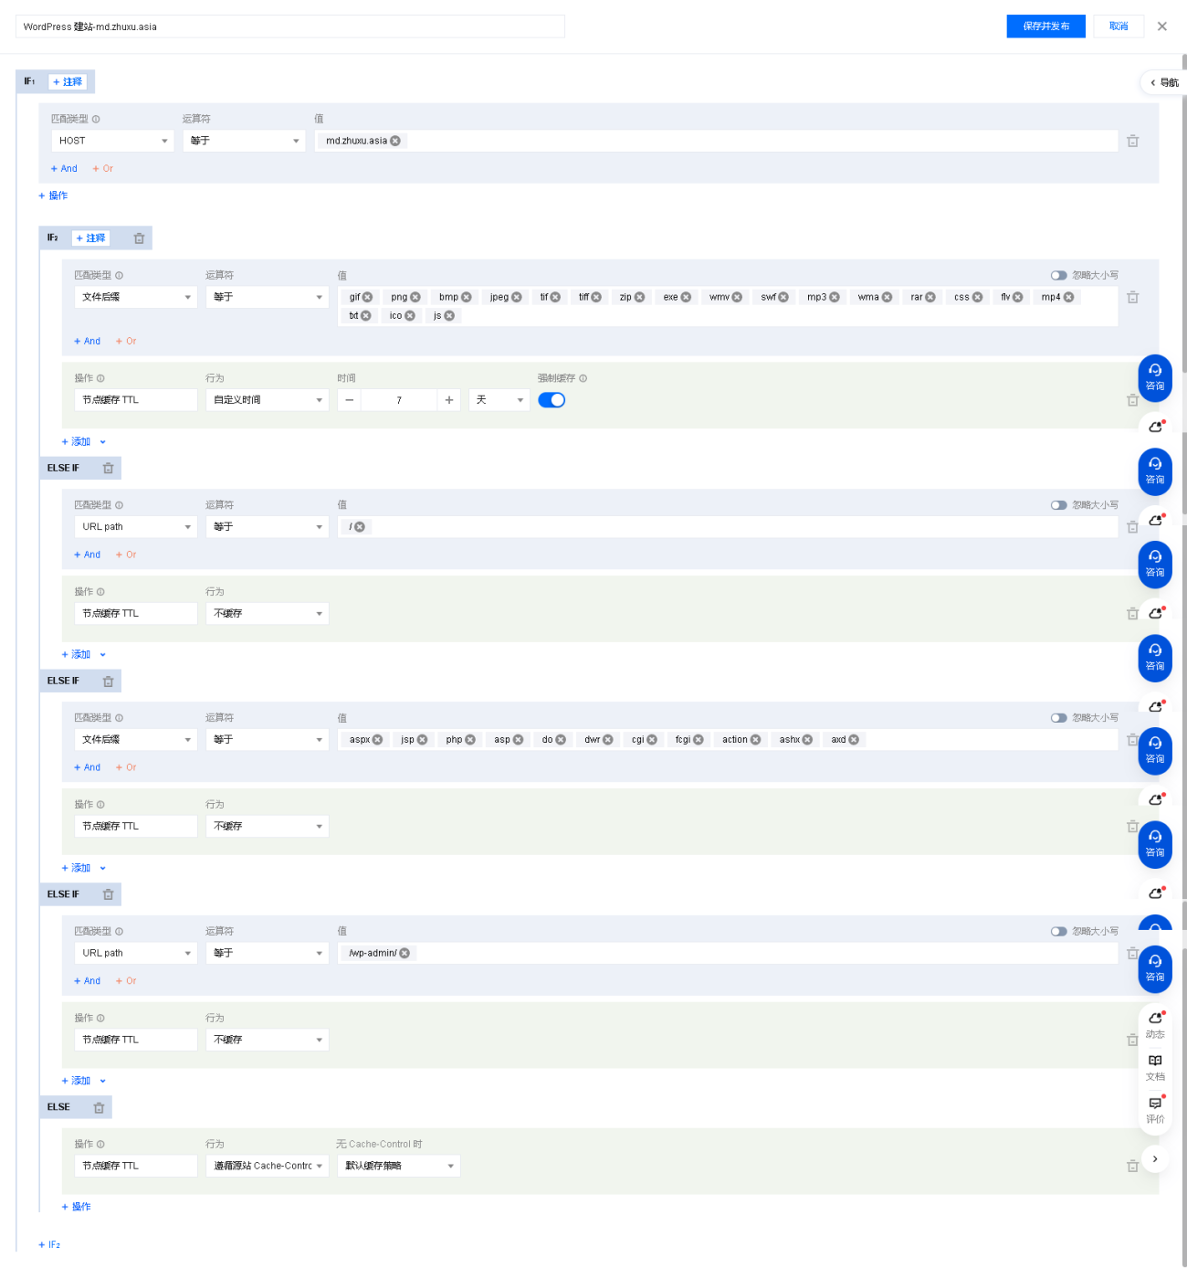Viewport: 1187px width, 1268px height.
Task: Remove the php suffix tag
Action: pos(470,740)
